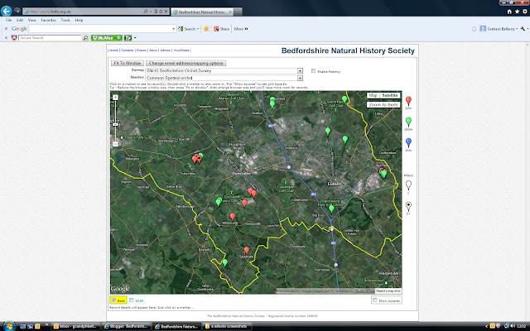
Task: Toggle the Enable filtering checkbox
Action: 313,71
